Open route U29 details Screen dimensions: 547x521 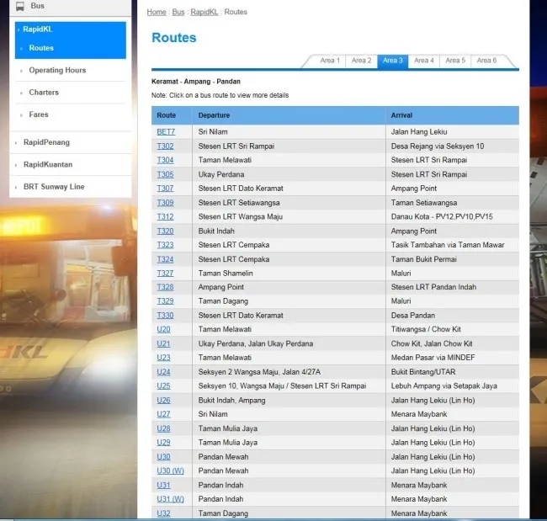(x=163, y=443)
